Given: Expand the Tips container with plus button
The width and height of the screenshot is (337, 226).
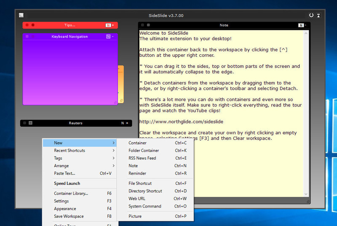Looking at the screenshot, I should 113,25.
